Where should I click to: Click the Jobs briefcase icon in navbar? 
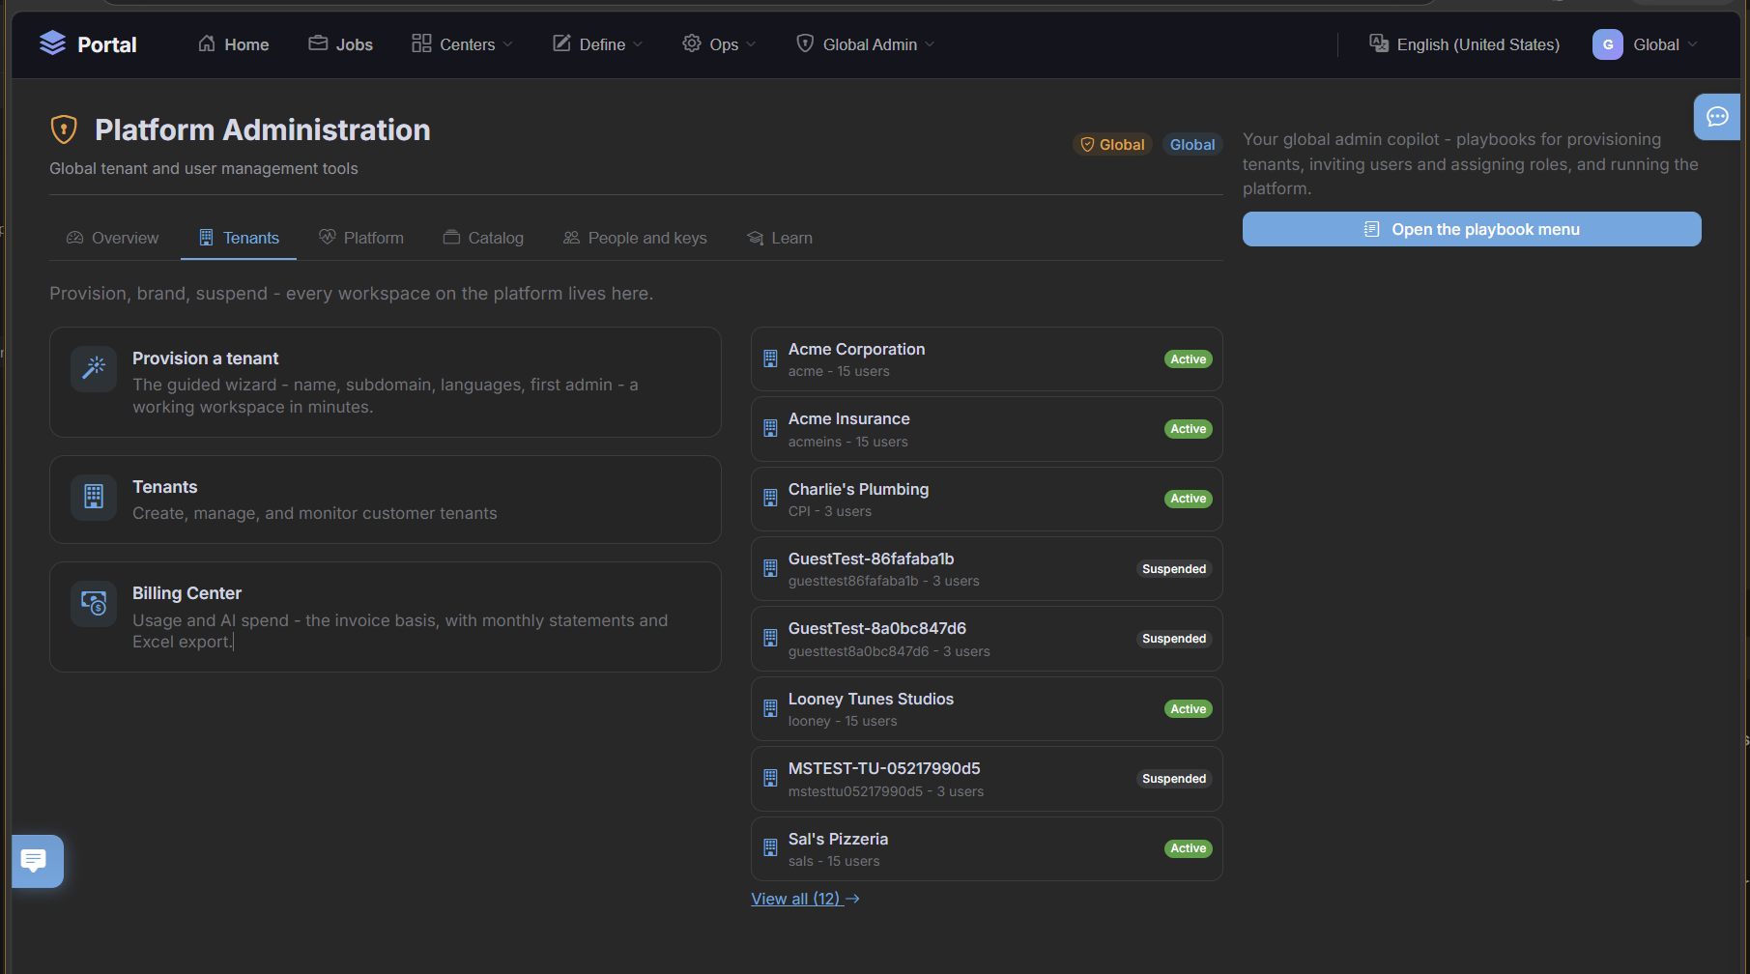pyautogui.click(x=318, y=43)
